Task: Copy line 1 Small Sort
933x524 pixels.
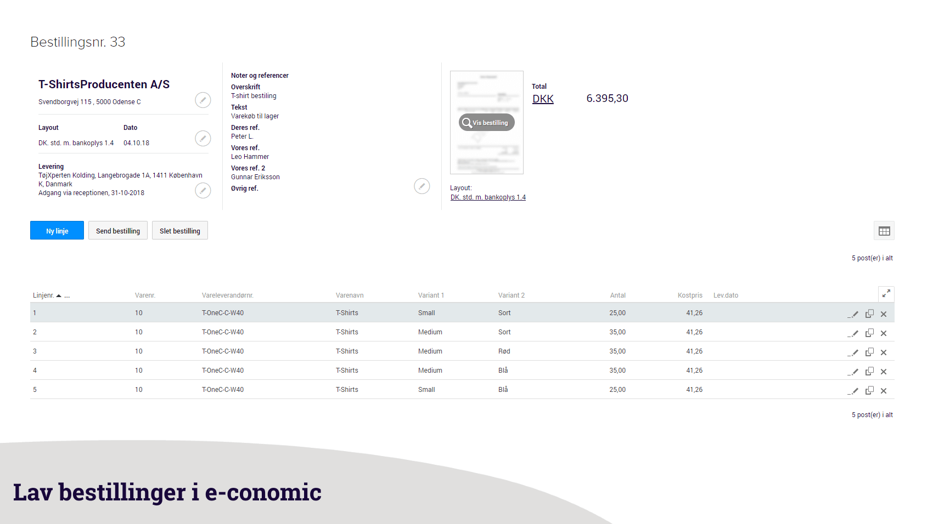Action: click(869, 314)
